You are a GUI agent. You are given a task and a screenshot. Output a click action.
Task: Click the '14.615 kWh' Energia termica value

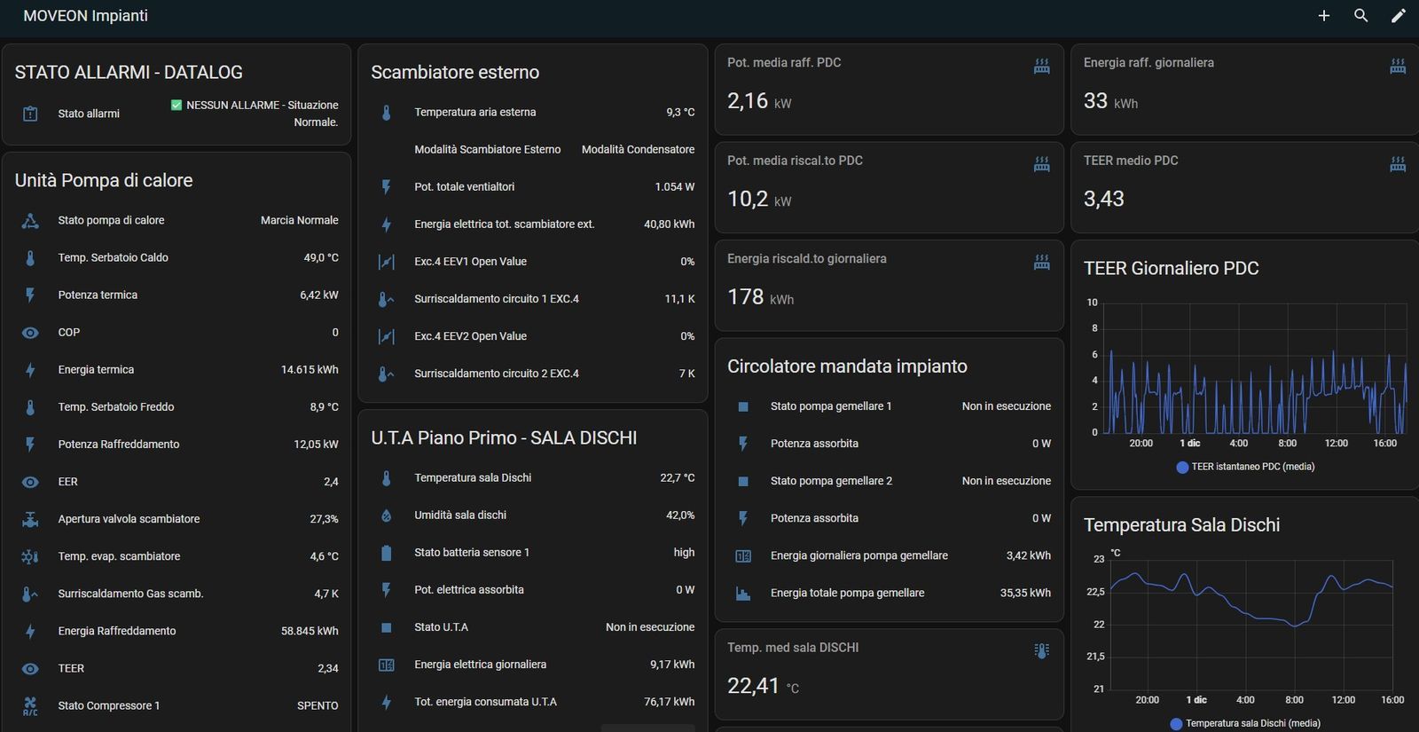click(310, 369)
